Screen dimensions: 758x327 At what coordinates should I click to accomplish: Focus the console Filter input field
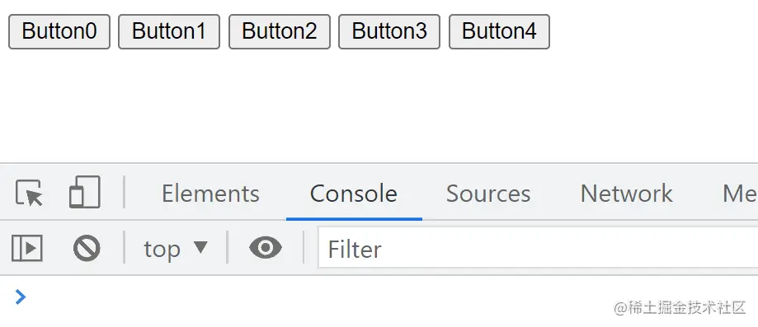point(538,249)
